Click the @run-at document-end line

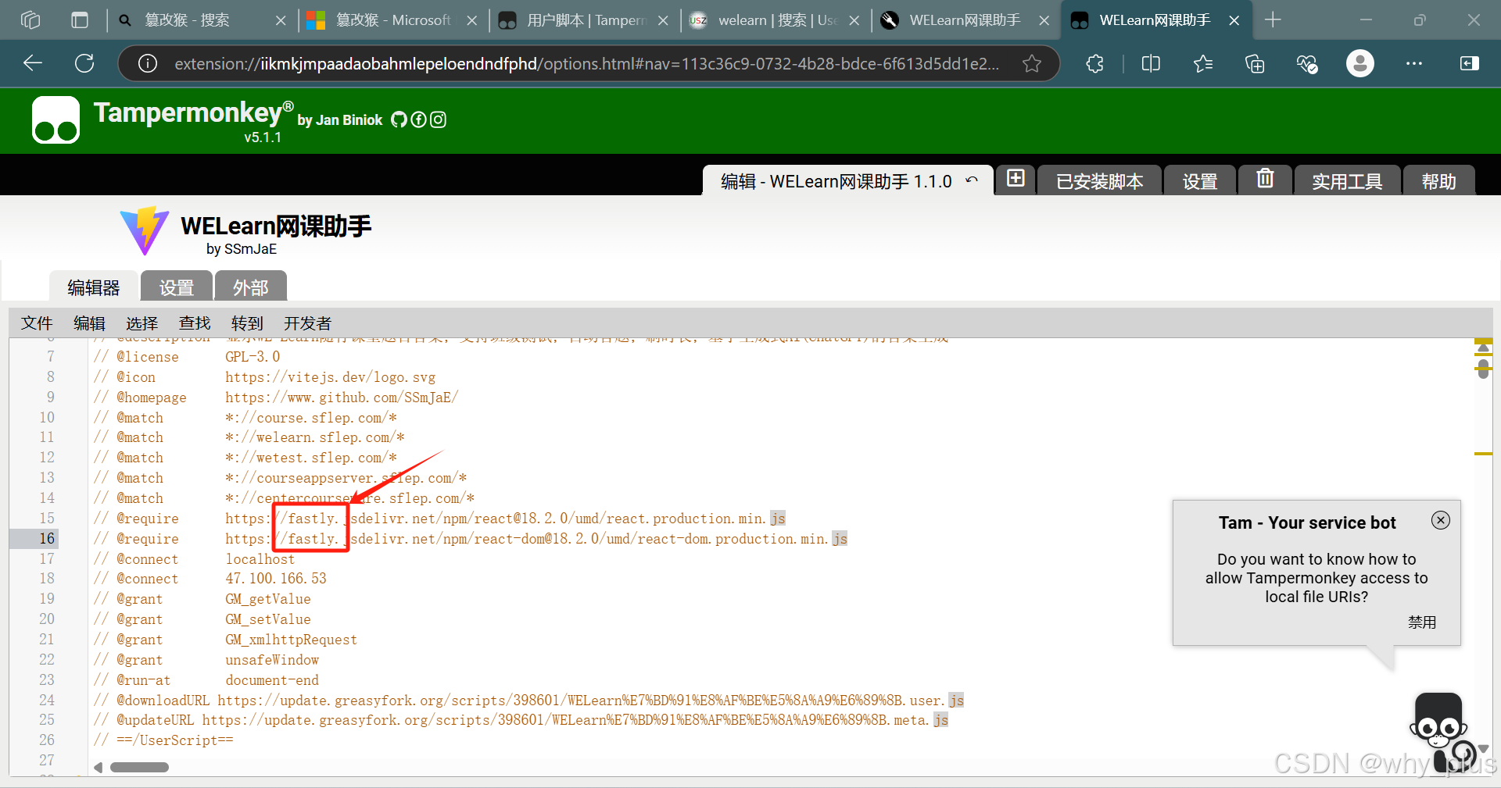206,680
